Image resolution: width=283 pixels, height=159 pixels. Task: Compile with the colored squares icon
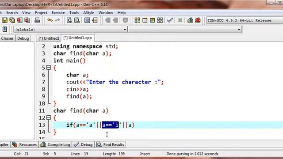click(138, 20)
